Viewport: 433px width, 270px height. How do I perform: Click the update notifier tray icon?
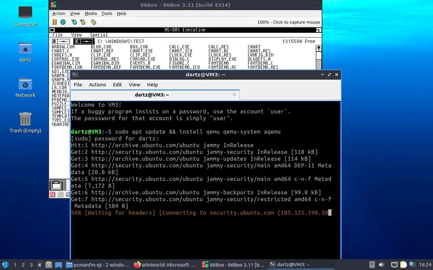(412, 265)
